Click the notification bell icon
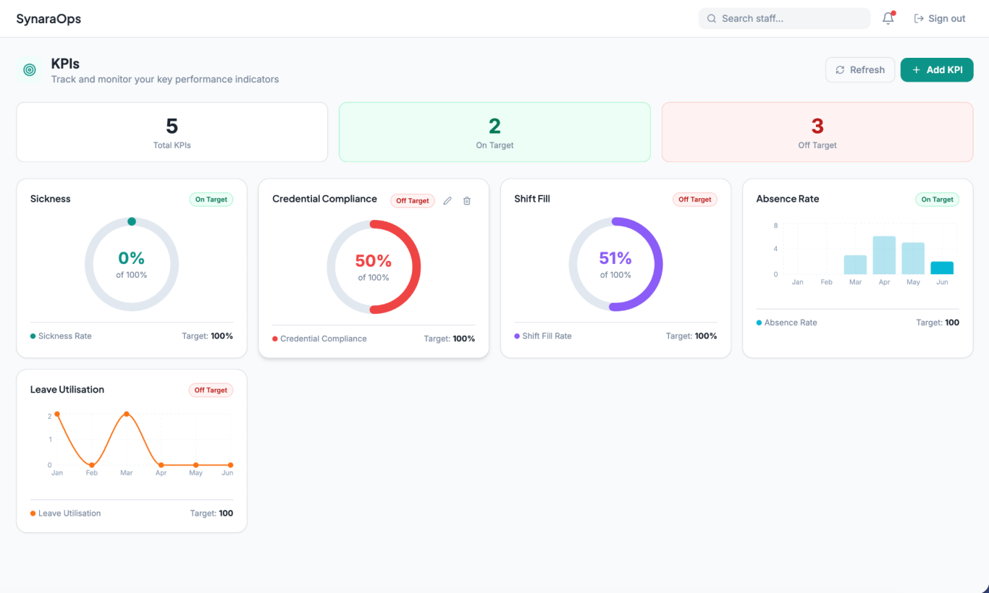989x593 pixels. (x=888, y=19)
